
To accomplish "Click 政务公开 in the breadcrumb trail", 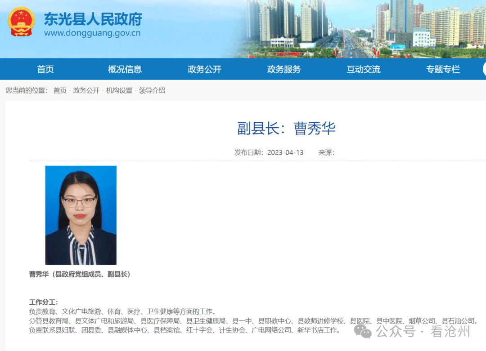I will tap(85, 90).
